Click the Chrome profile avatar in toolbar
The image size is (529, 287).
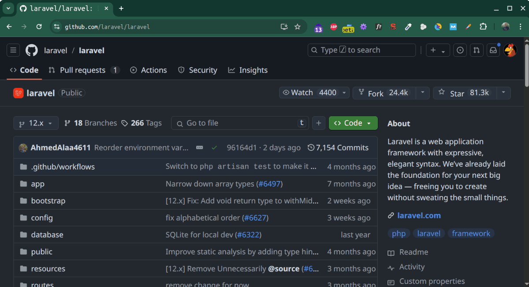[x=506, y=27]
